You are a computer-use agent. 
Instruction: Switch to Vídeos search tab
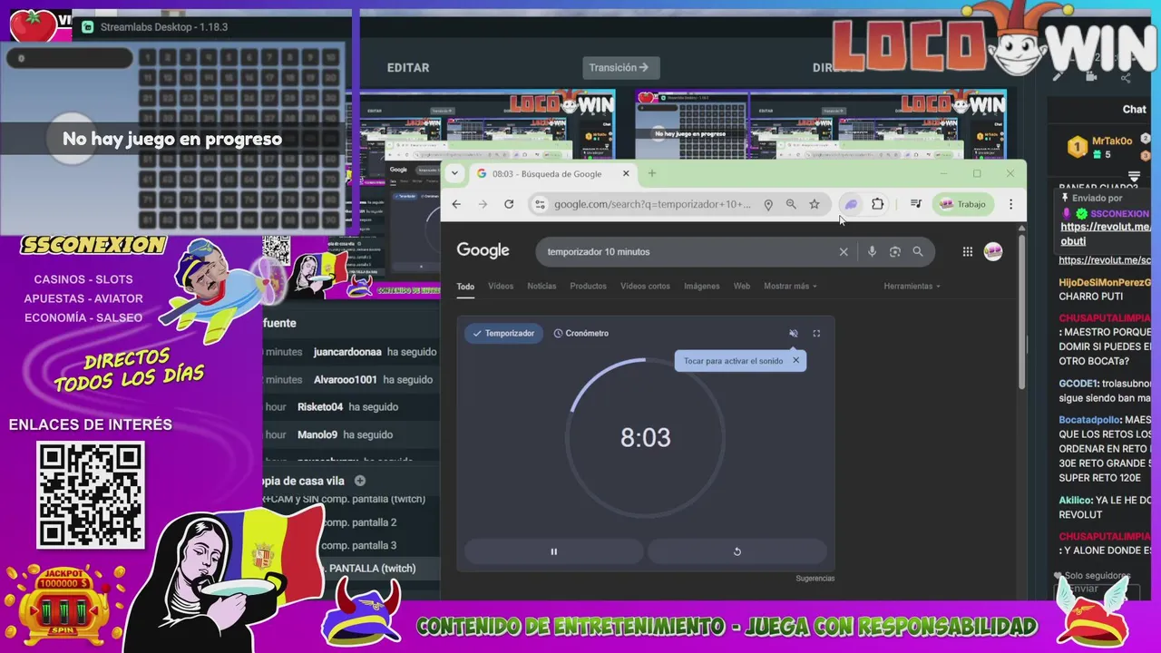[x=501, y=286]
